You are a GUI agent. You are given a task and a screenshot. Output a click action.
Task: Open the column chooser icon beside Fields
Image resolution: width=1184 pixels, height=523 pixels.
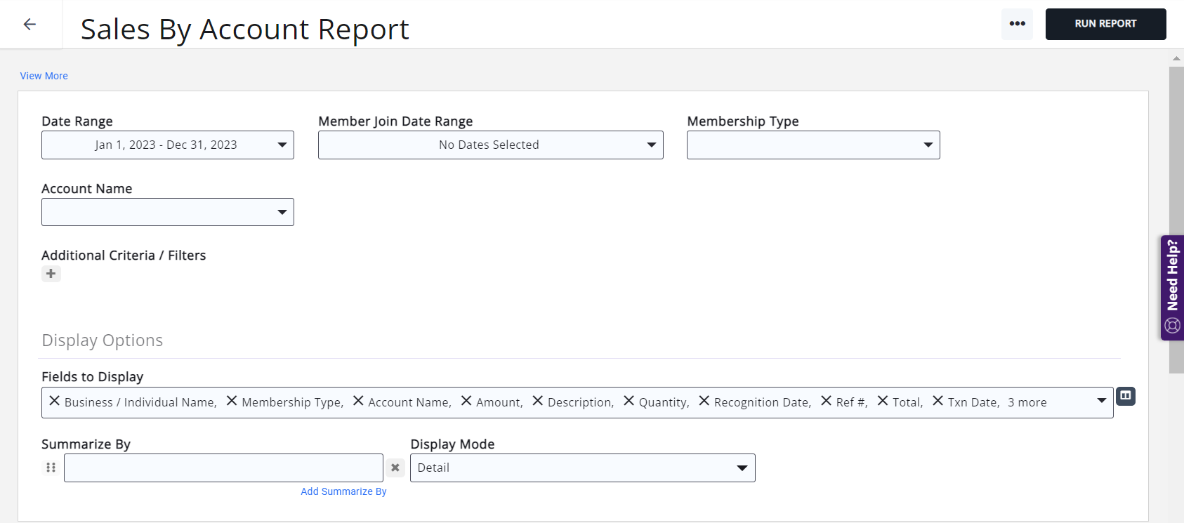(1126, 396)
